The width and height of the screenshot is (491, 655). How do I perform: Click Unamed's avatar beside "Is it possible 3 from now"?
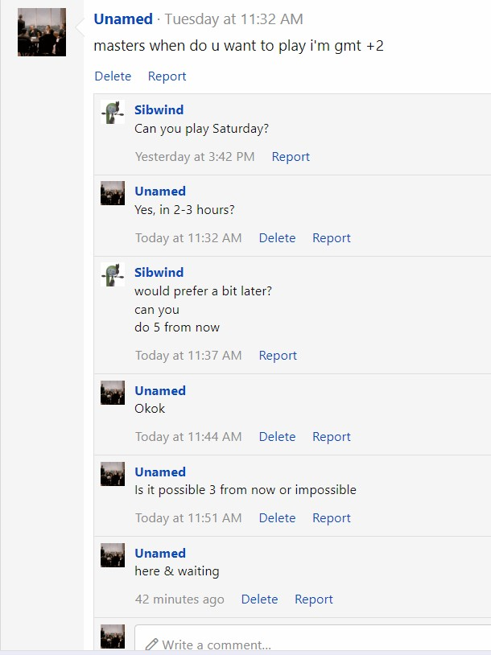113,474
